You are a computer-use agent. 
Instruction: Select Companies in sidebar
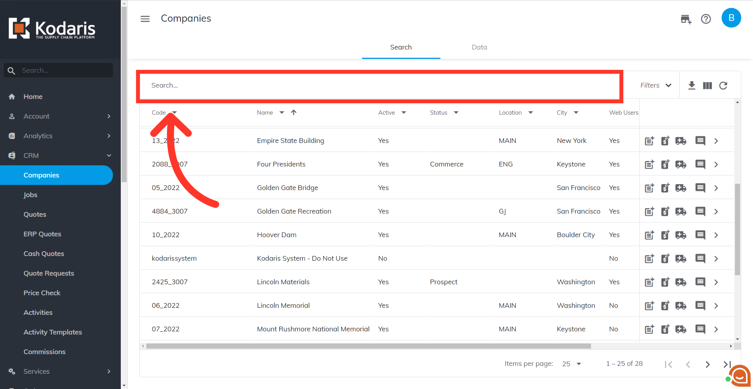point(56,175)
